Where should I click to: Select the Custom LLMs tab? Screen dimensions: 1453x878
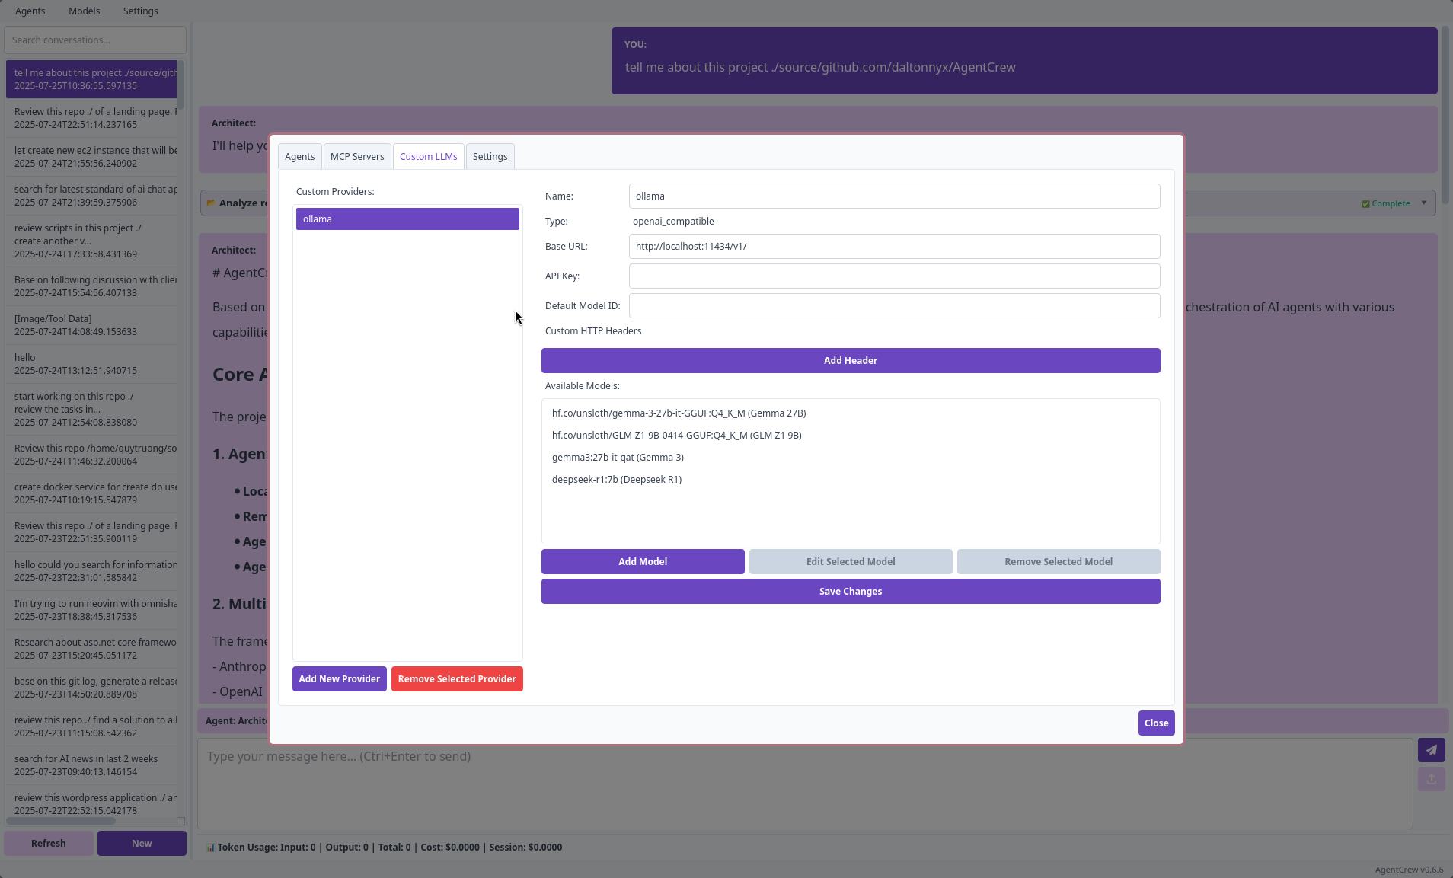[429, 157]
